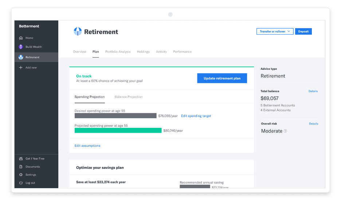Switch to the Portfolio Analysis tab
341x206 pixels.
pos(118,52)
